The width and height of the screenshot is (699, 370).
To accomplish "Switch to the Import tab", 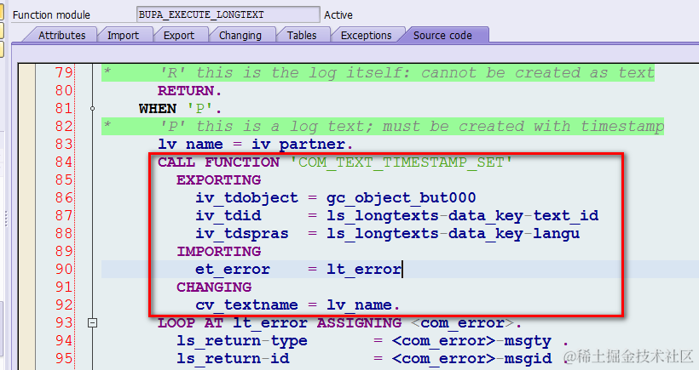I will [x=123, y=35].
